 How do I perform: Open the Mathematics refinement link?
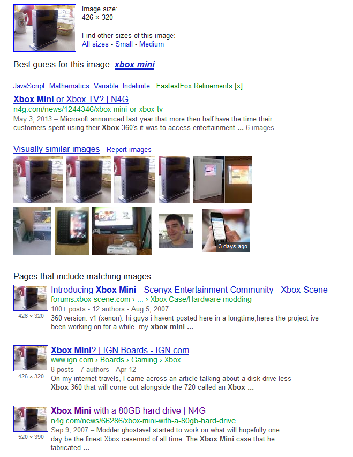click(x=69, y=86)
